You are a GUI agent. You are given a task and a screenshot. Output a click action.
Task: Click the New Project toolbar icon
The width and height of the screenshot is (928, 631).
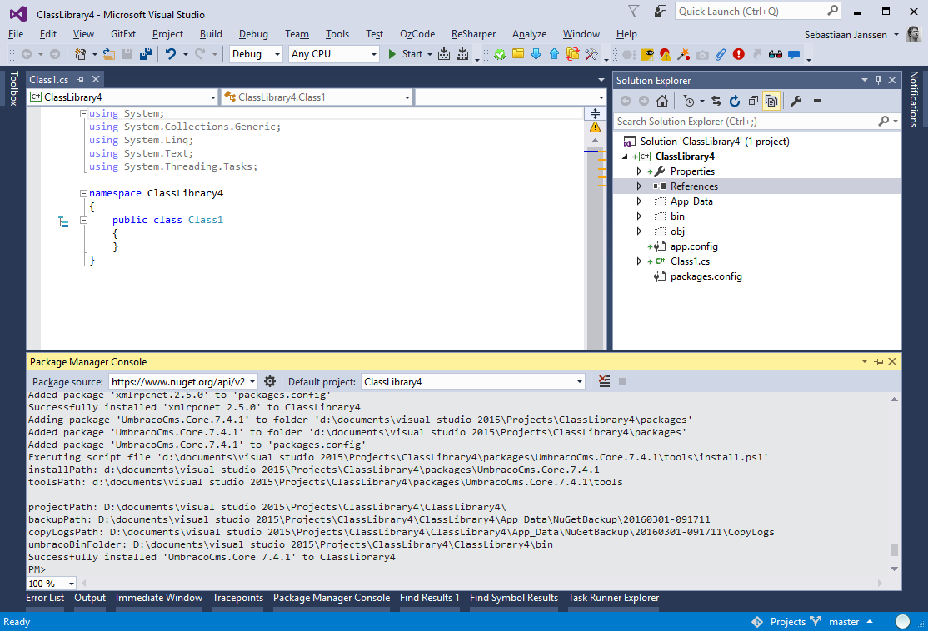[x=81, y=54]
